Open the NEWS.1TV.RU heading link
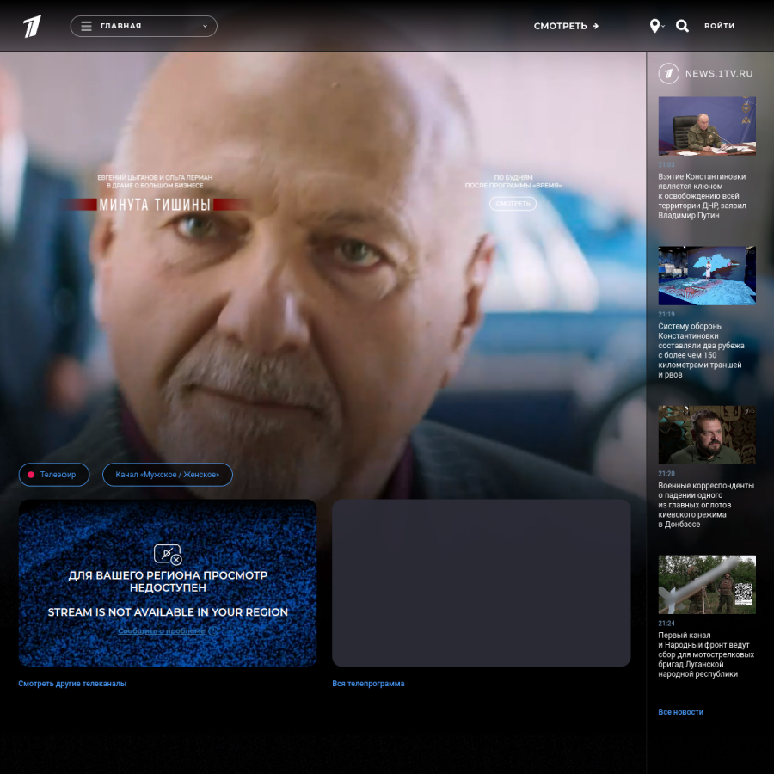774x774 pixels. pos(719,74)
